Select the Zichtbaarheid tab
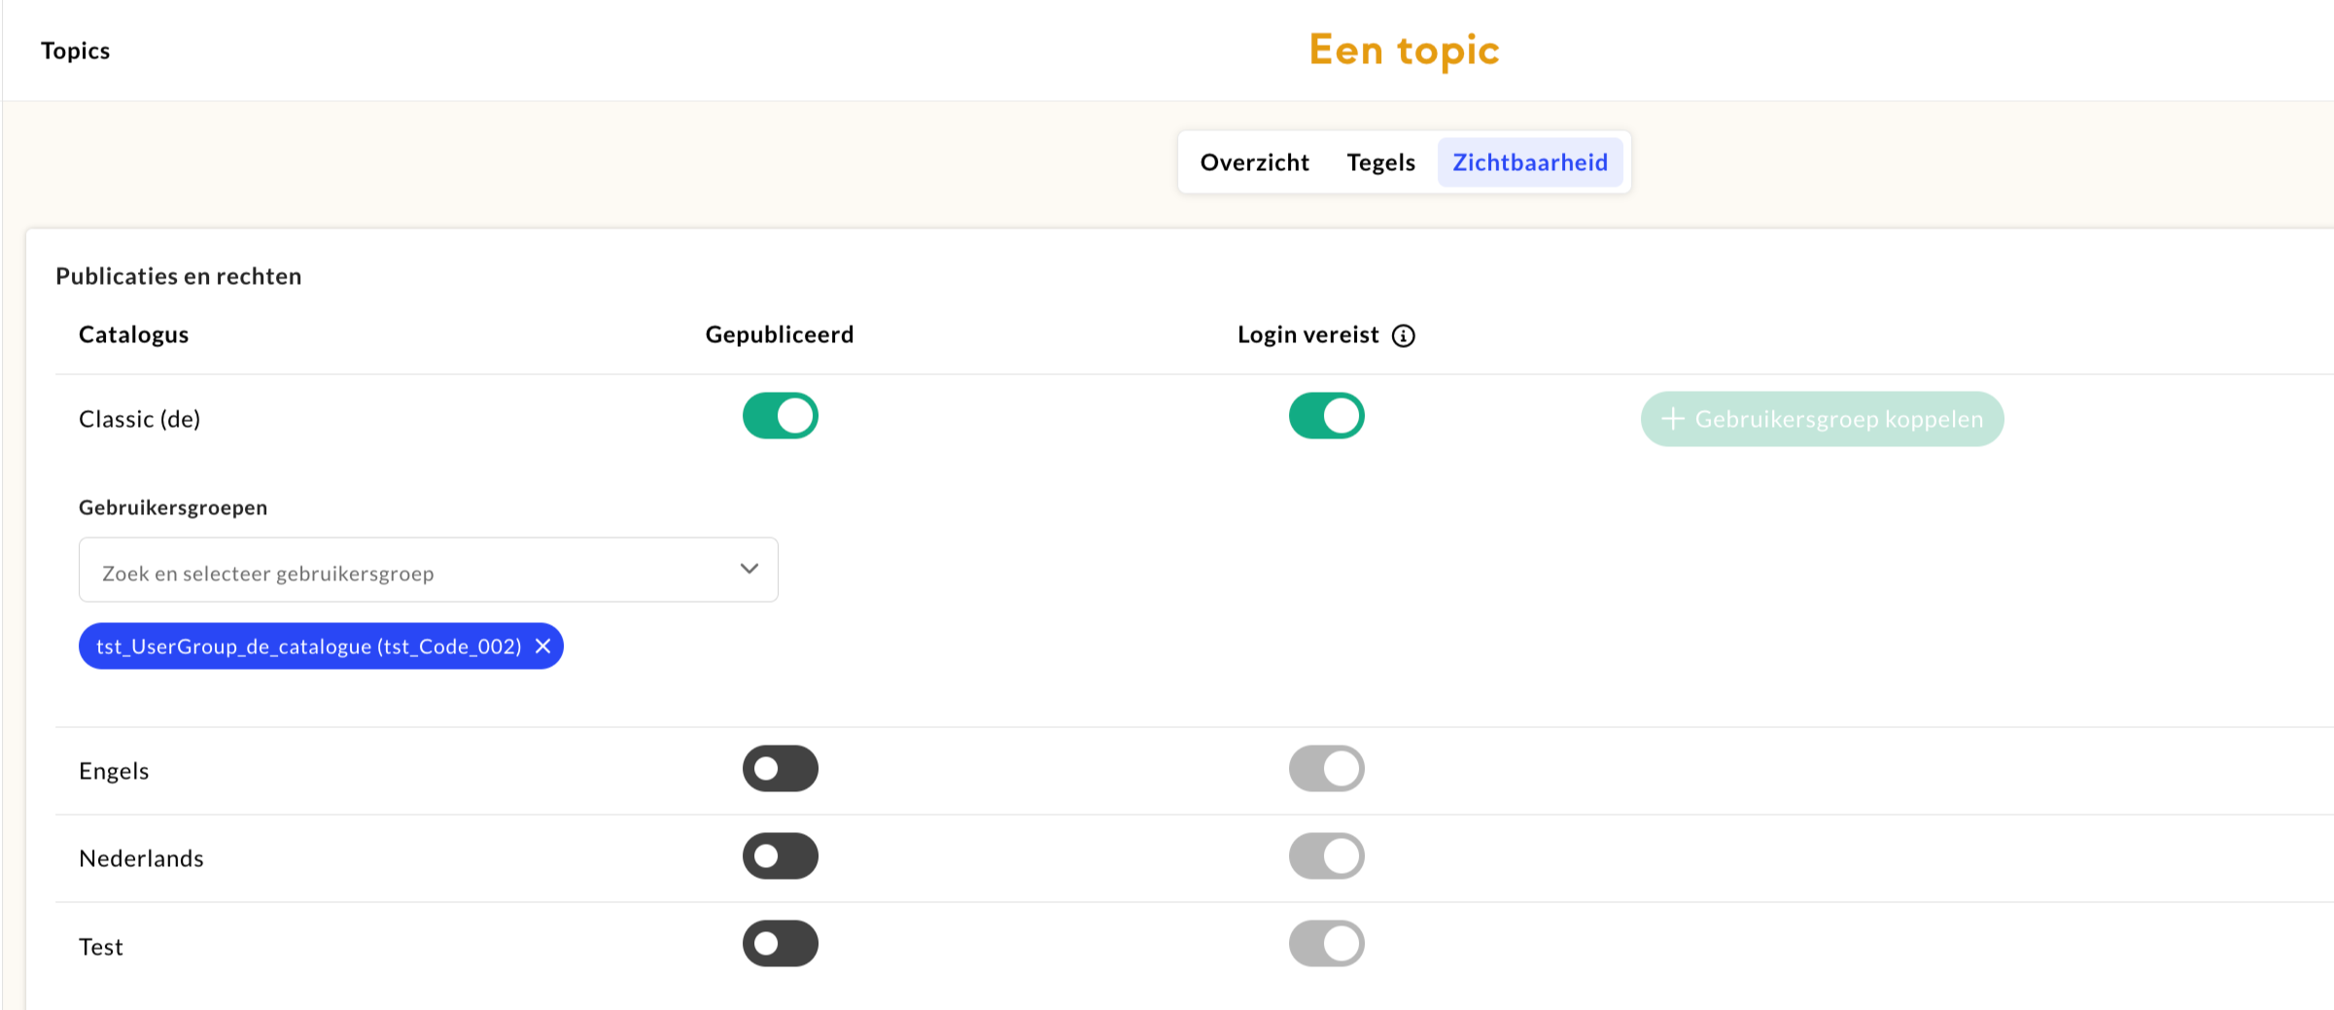This screenshot has width=2334, height=1010. tap(1529, 162)
